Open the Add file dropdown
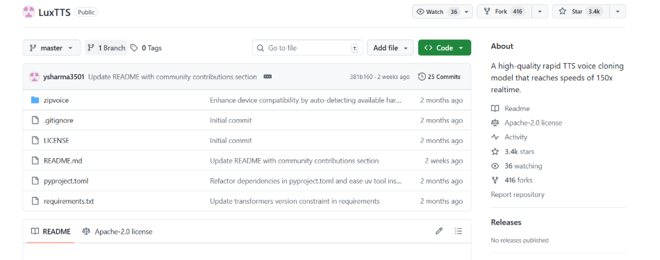660x260 pixels. pyautogui.click(x=390, y=48)
